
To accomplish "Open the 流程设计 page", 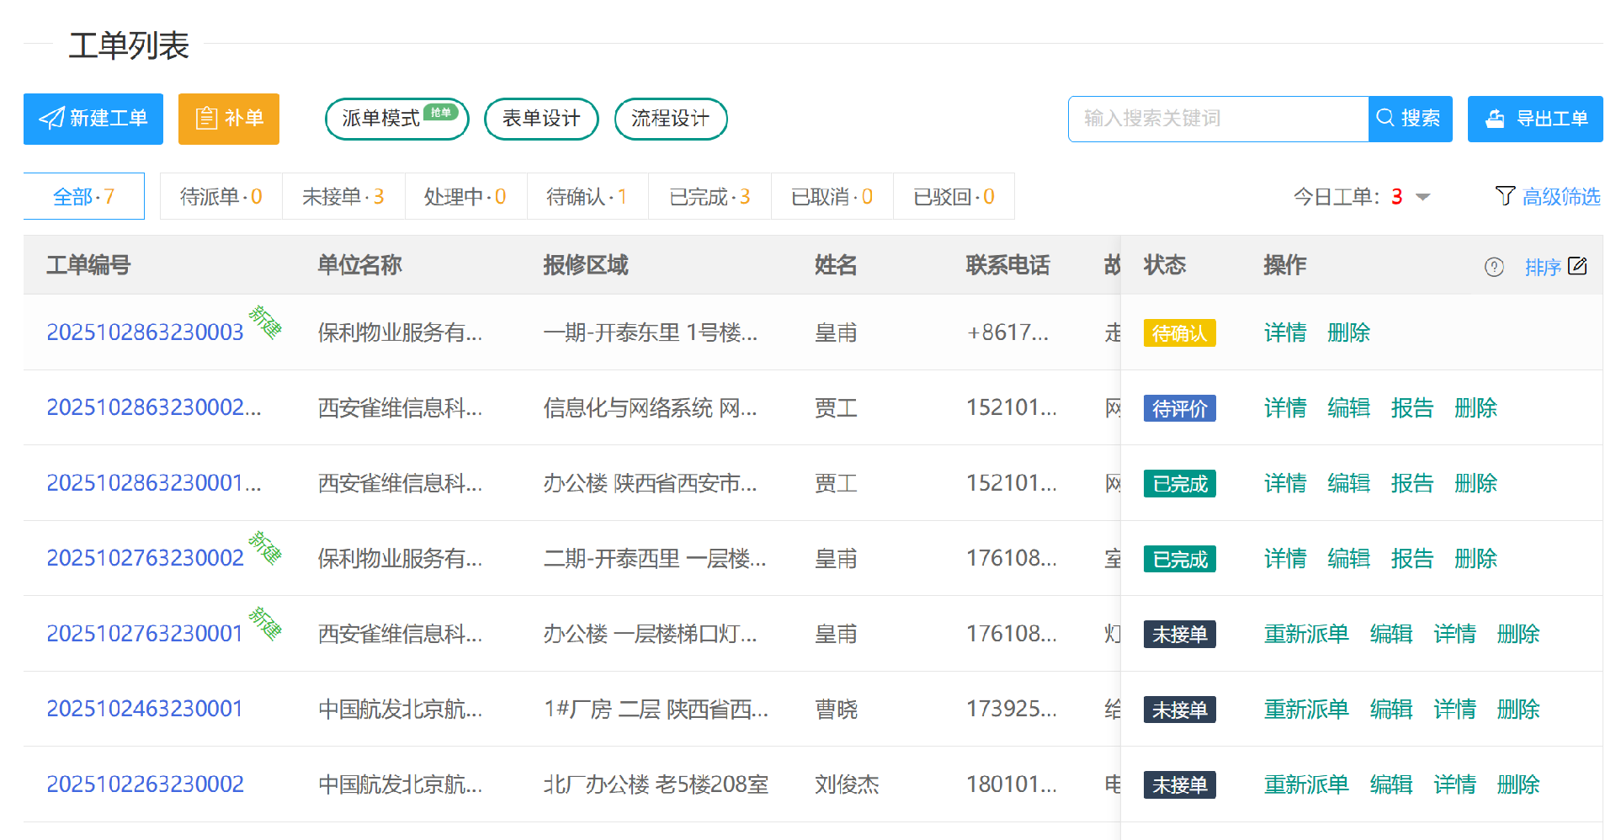I will tap(671, 119).
